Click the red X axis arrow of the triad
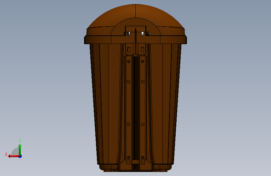The height and width of the screenshot is (176, 271). point(14,156)
